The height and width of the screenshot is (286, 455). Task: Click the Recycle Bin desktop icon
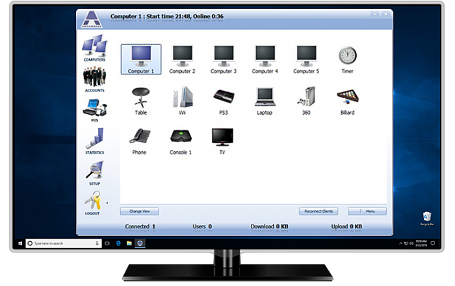427,219
